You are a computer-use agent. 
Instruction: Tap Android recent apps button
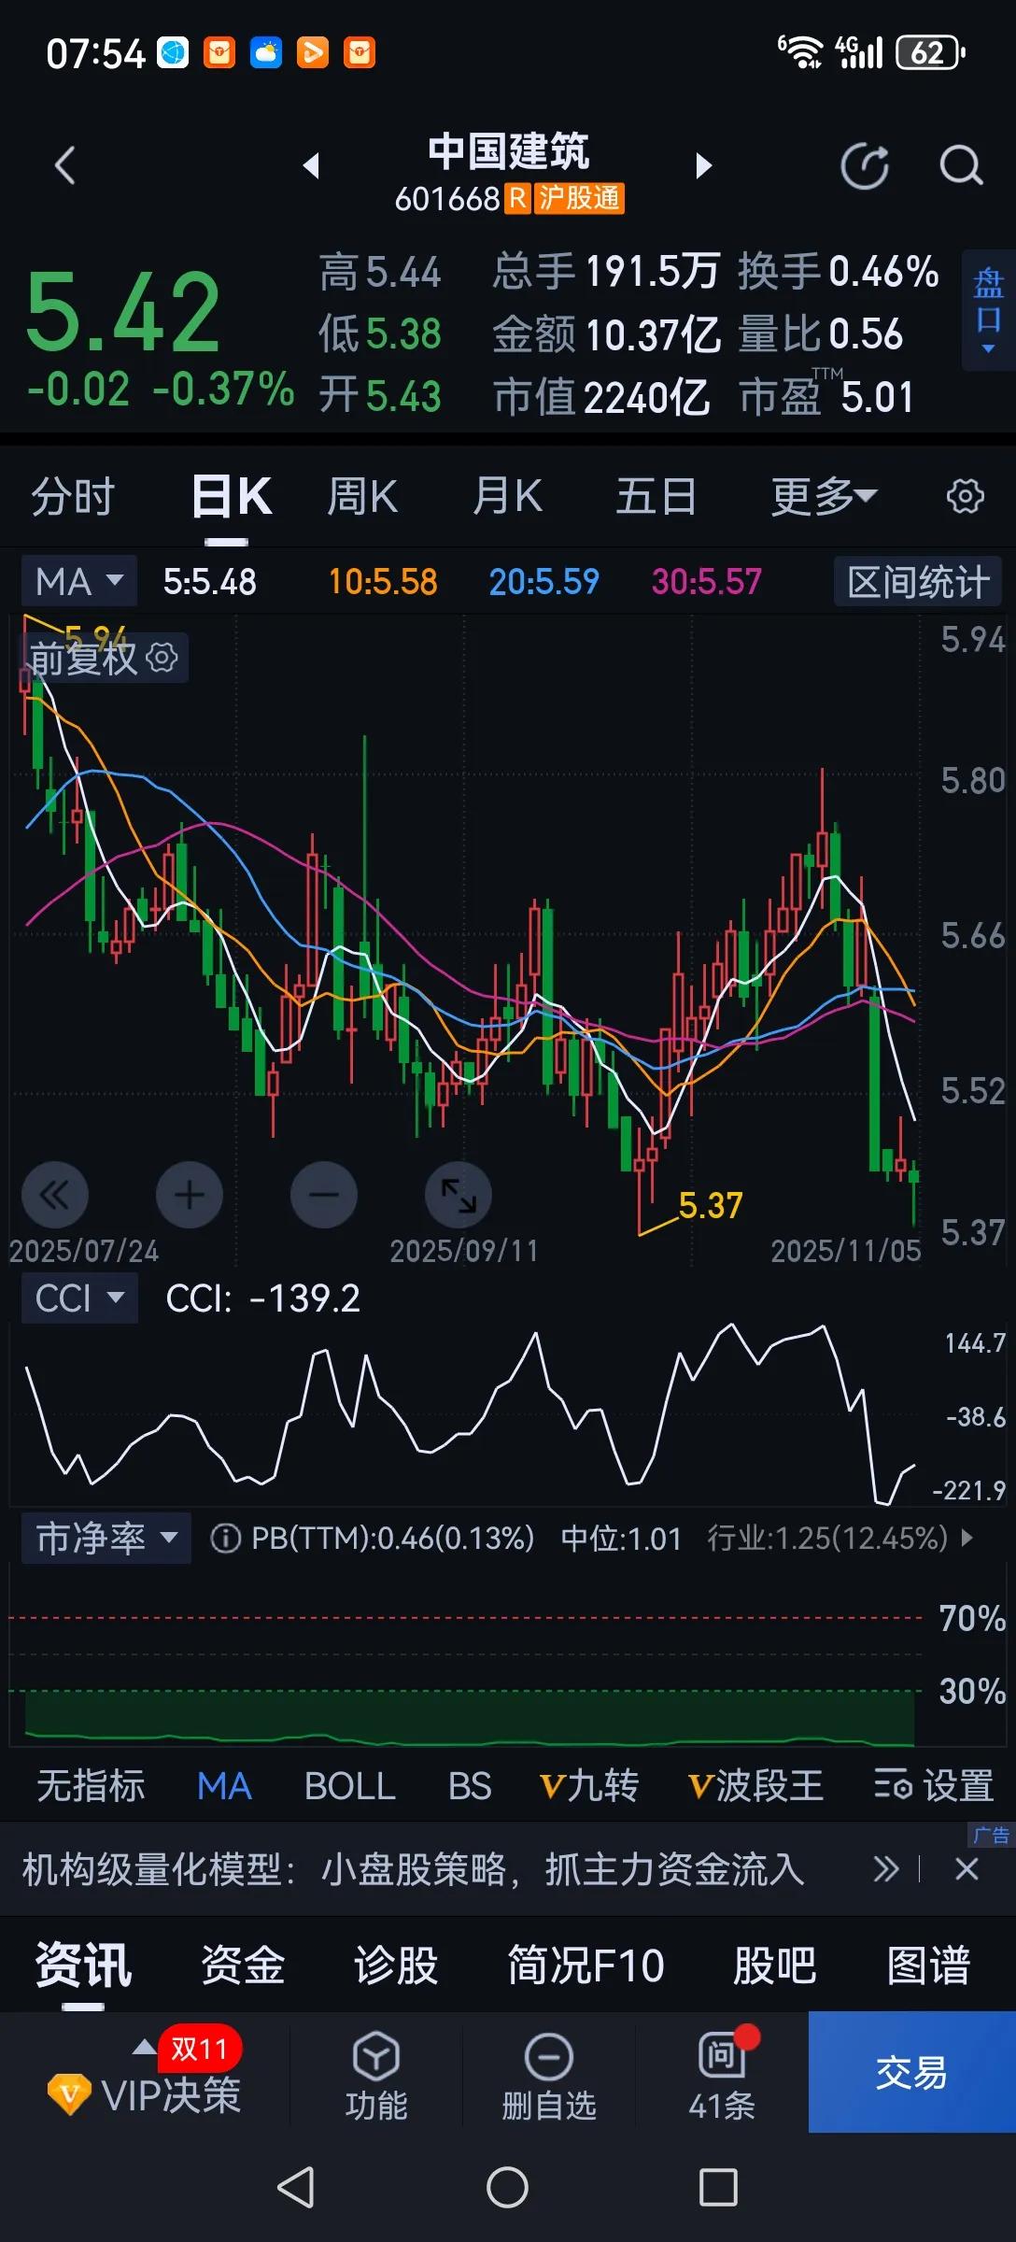click(718, 2187)
